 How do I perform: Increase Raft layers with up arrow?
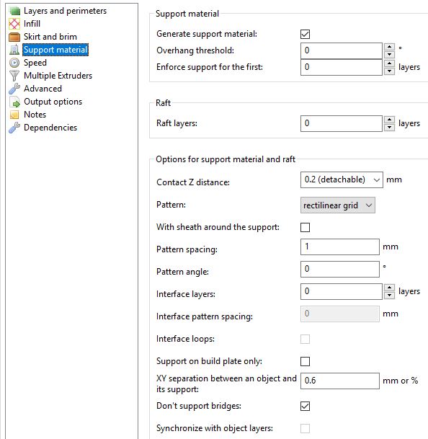tap(389, 120)
